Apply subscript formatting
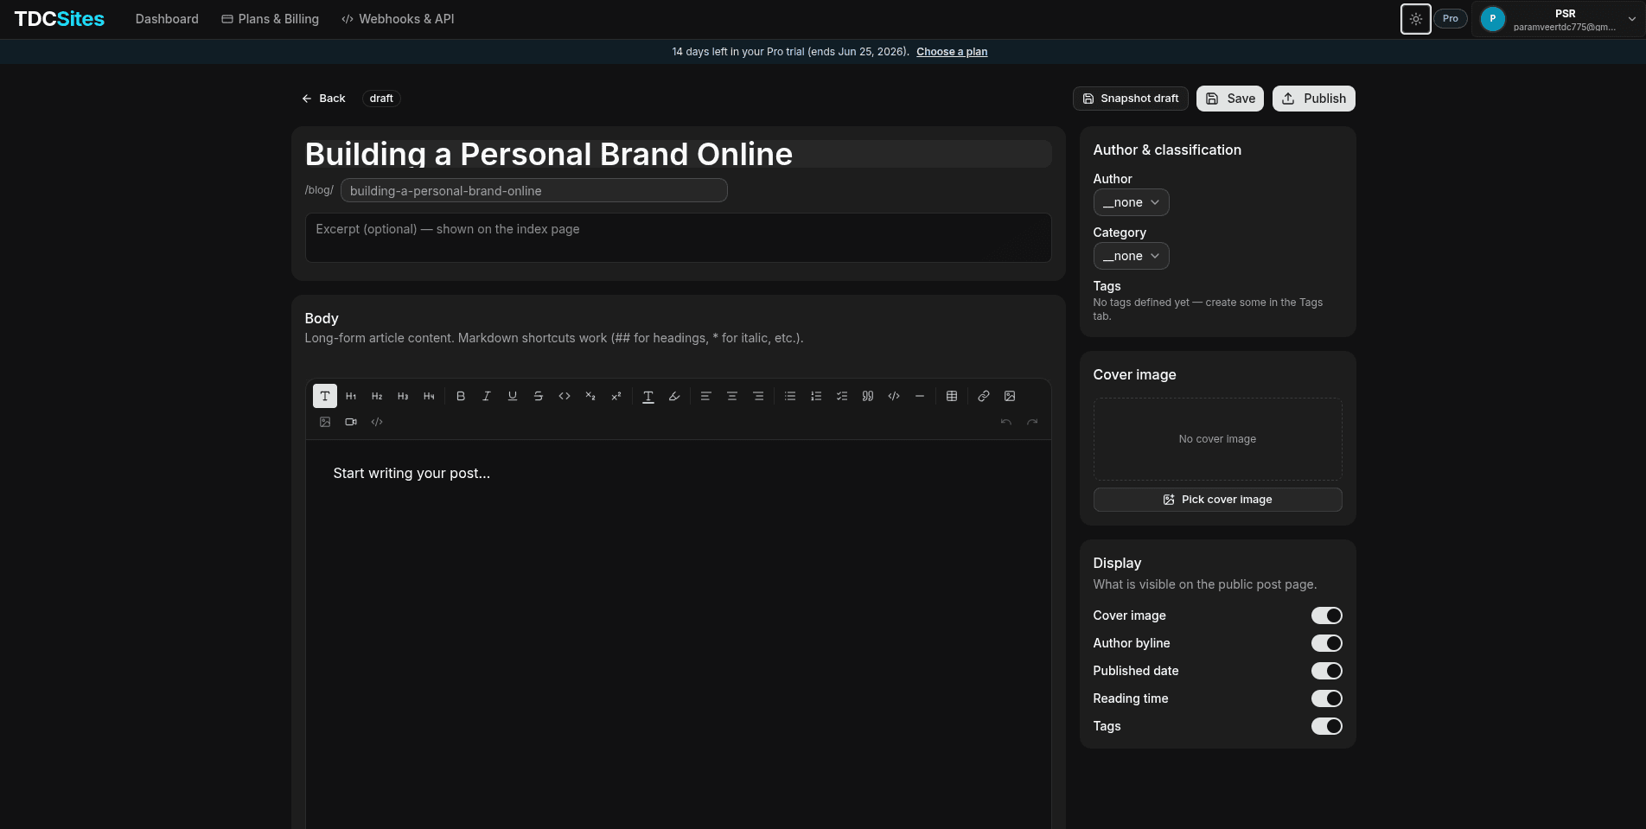The image size is (1646, 829). (590, 396)
